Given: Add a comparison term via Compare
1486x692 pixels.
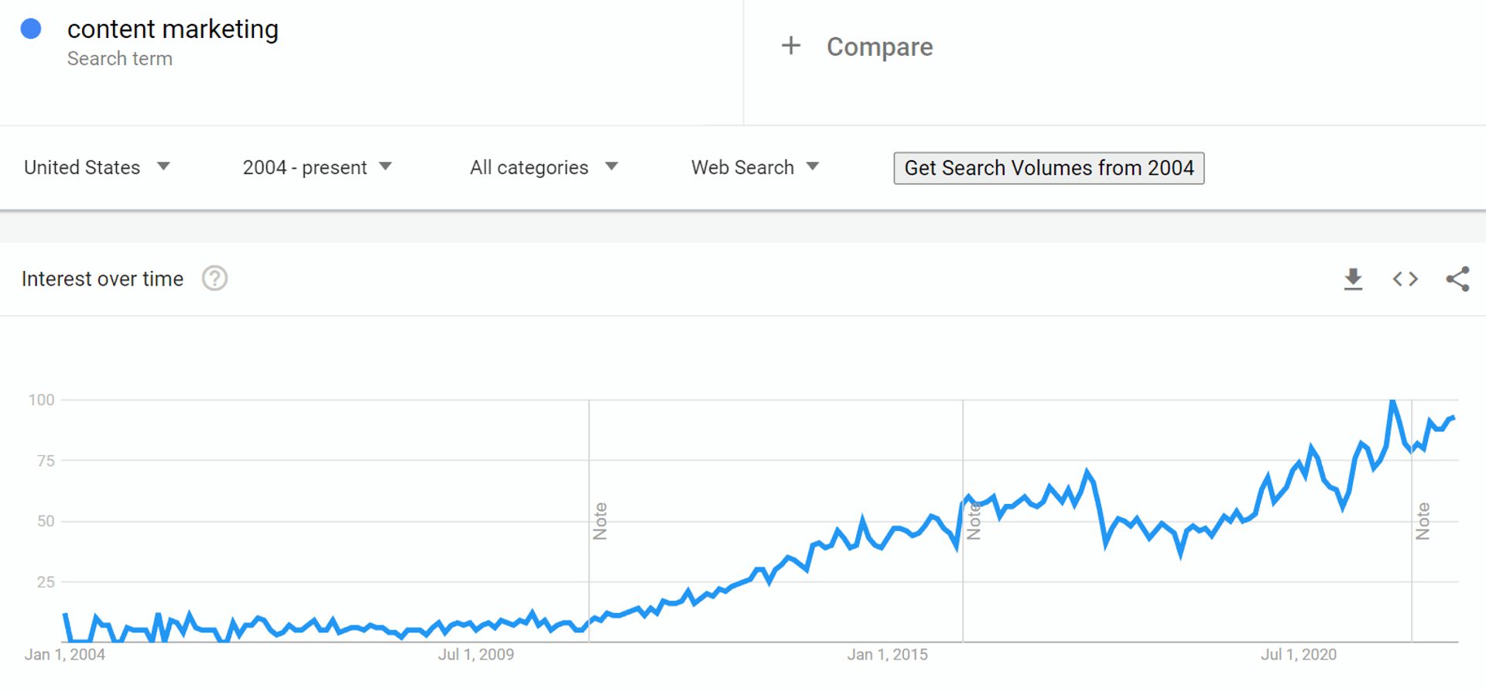Looking at the screenshot, I should (x=879, y=46).
